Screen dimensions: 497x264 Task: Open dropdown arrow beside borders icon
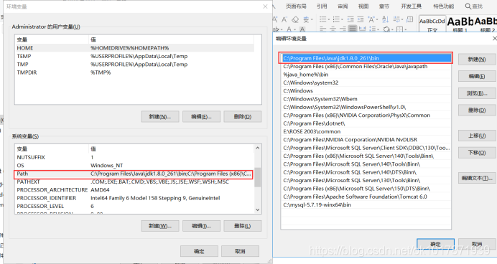[x=405, y=29]
